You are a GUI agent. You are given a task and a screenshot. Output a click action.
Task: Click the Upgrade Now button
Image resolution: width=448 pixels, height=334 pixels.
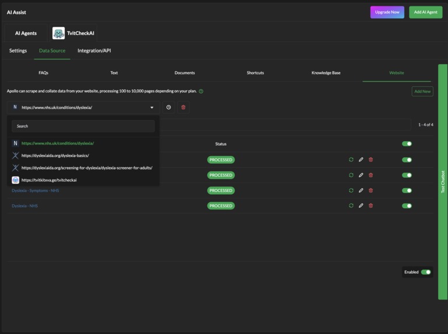387,12
